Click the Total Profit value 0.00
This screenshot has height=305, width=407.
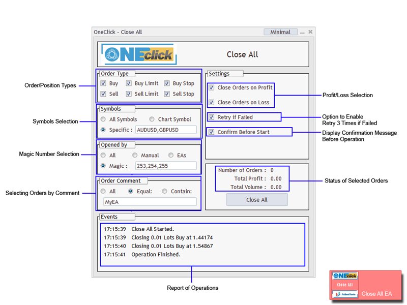[276, 179]
